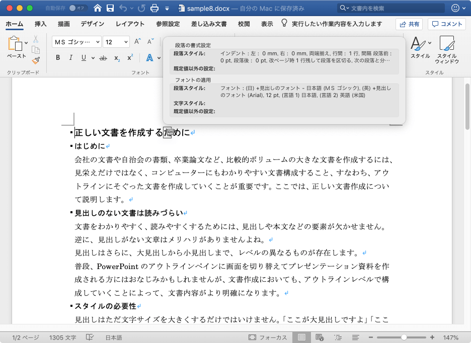This screenshot has height=343, width=471.
Task: Open the feedback smiley menu
Action: (455, 8)
